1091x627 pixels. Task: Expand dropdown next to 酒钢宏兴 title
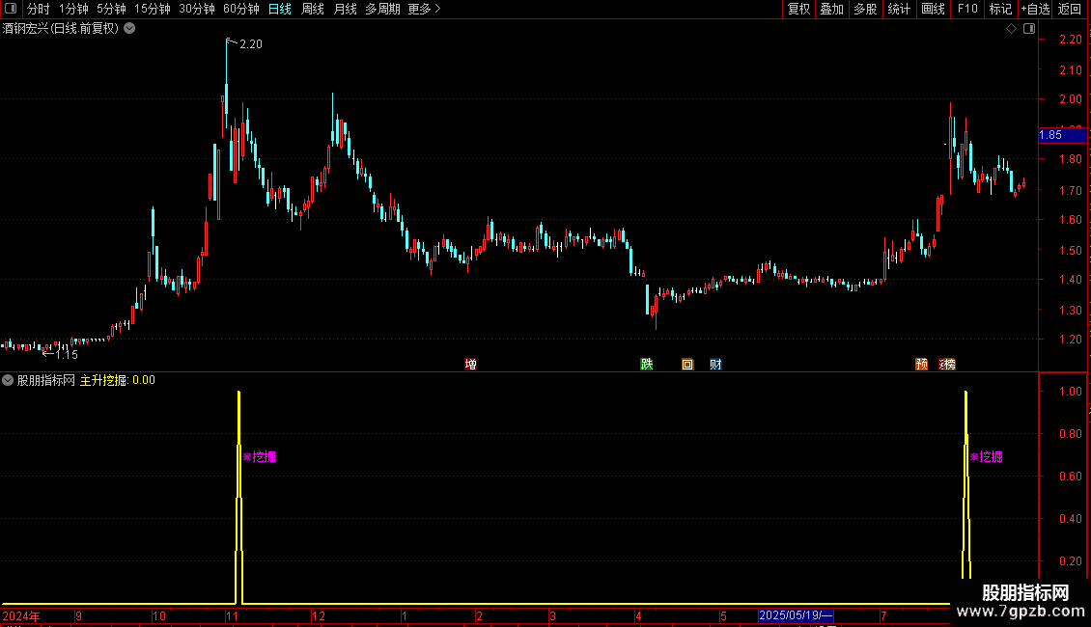coord(129,29)
